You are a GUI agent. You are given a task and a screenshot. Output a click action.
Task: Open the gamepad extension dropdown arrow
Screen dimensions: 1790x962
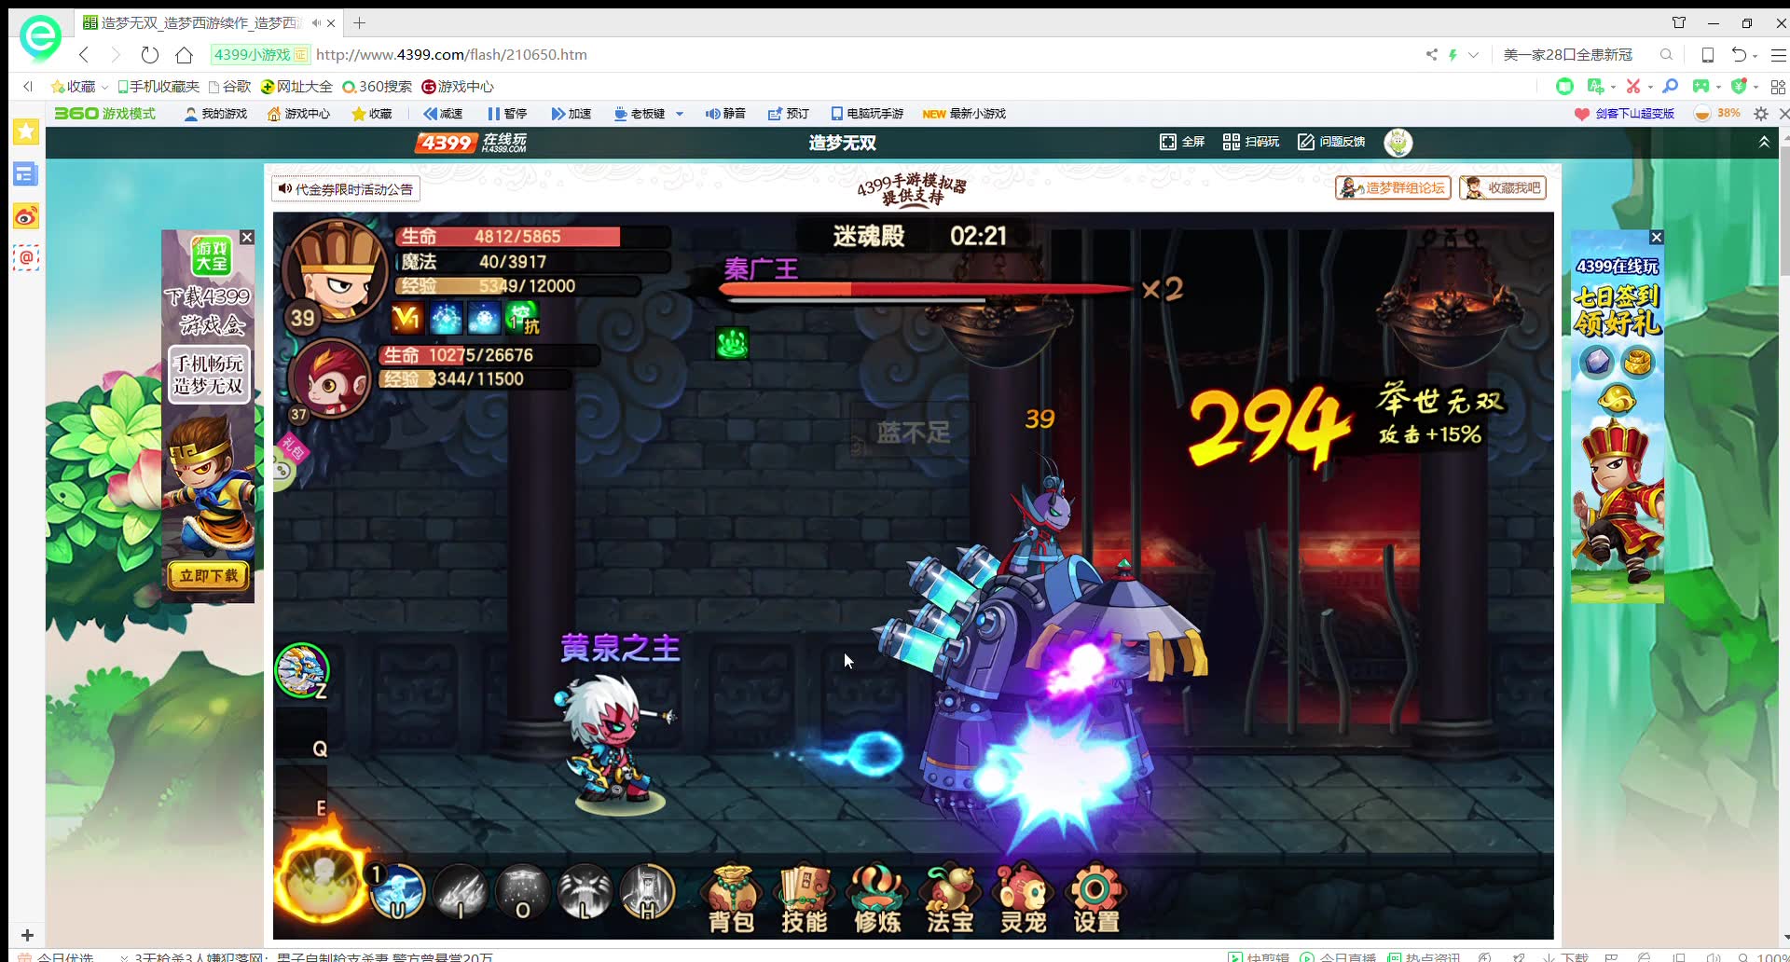click(x=1718, y=88)
